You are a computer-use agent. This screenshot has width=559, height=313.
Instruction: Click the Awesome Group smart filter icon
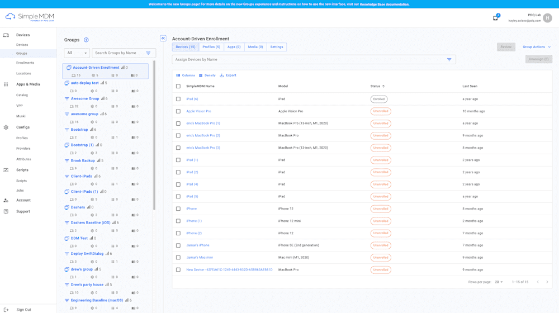click(x=67, y=98)
